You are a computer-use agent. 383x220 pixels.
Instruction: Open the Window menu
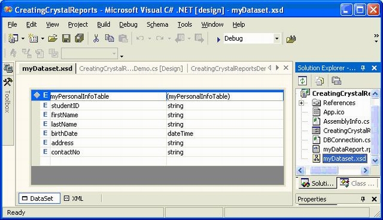(212, 25)
